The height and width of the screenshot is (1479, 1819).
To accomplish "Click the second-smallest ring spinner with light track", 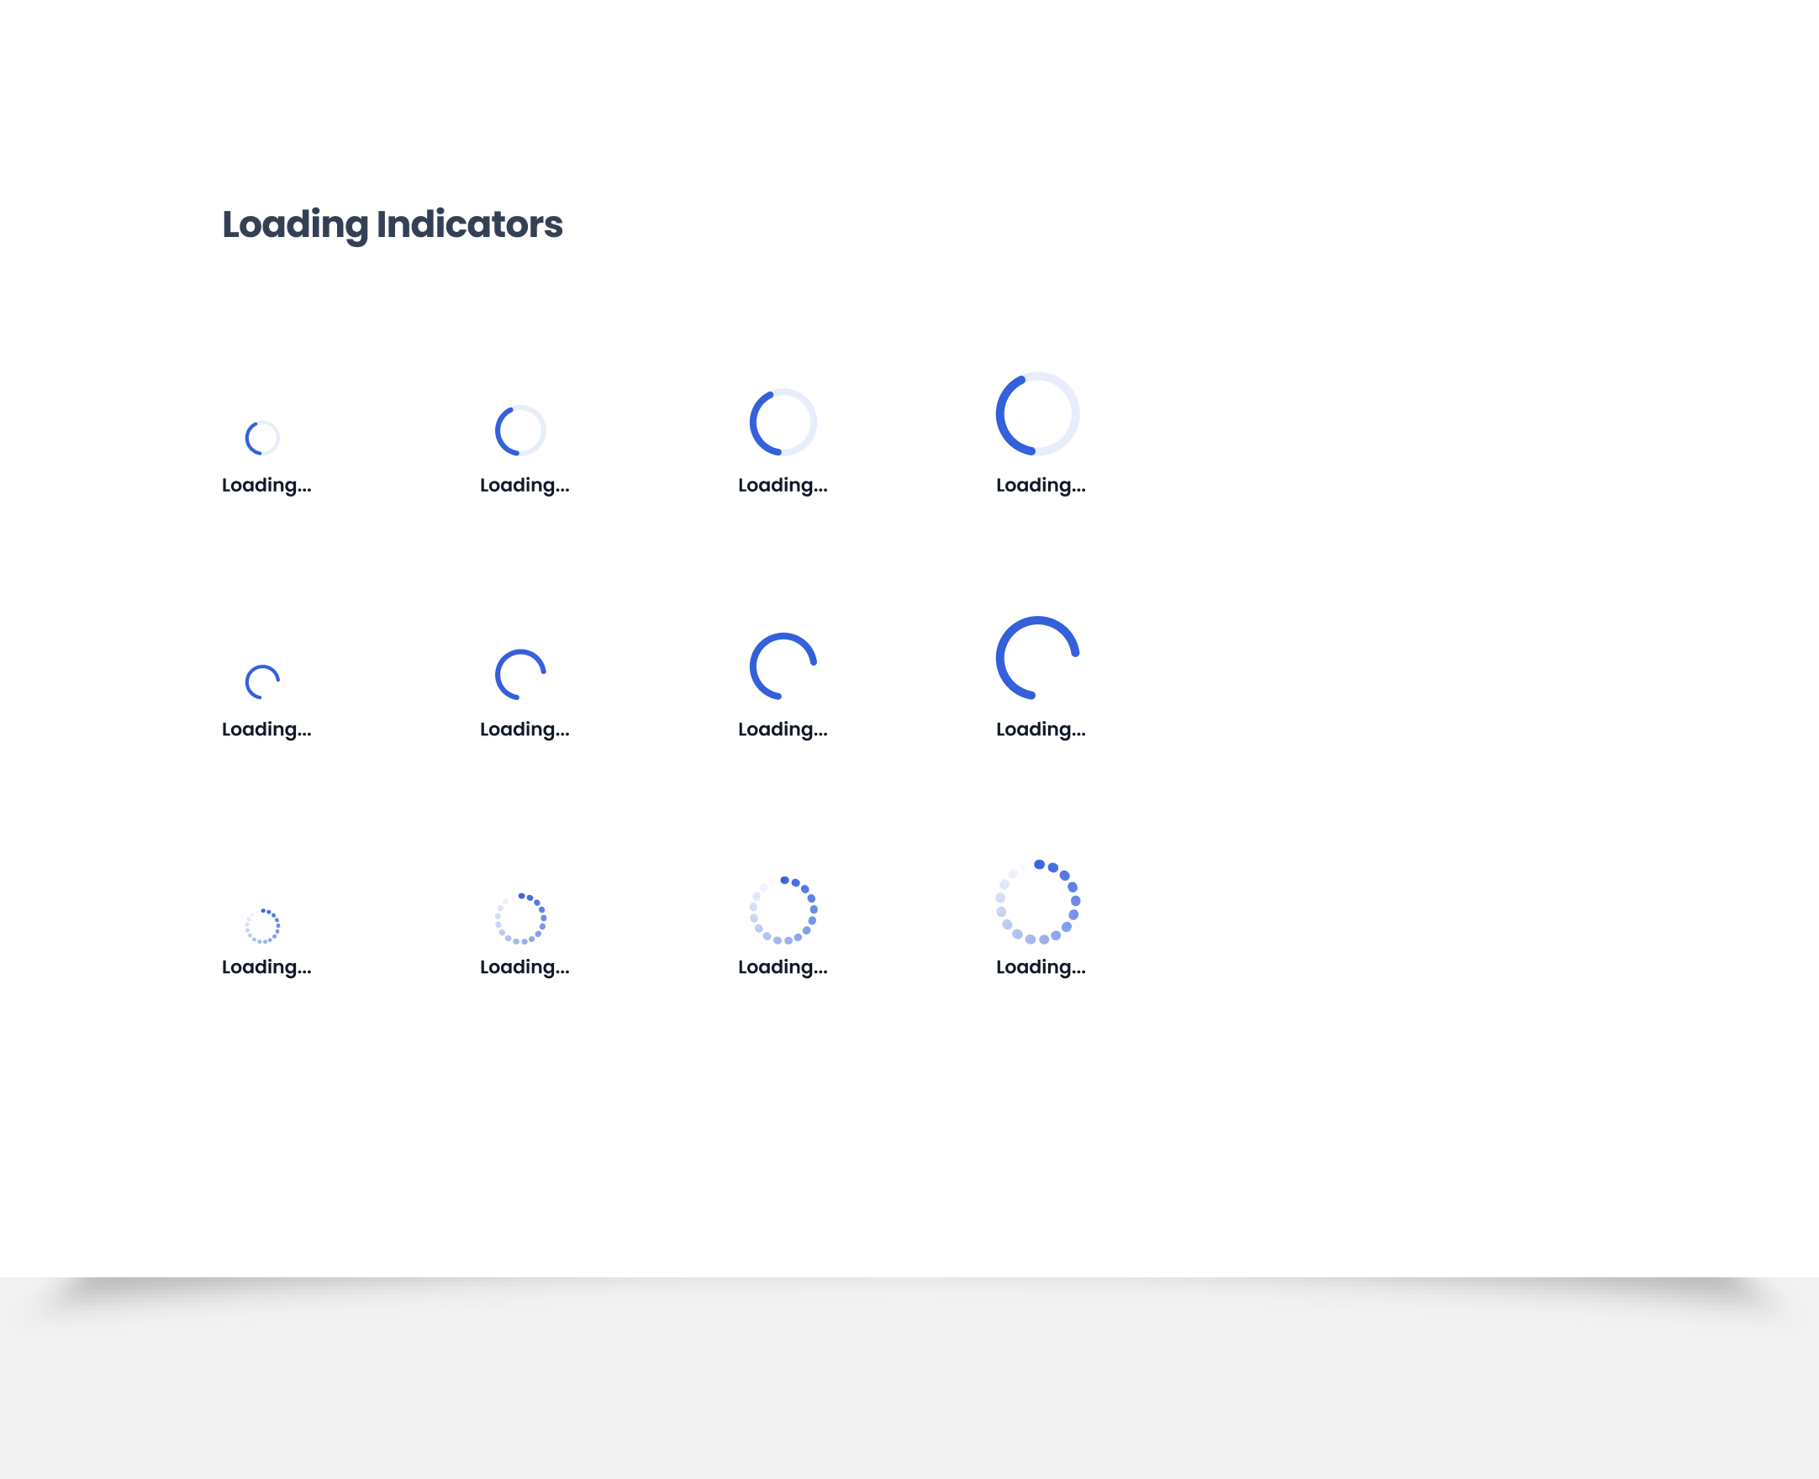I will (x=520, y=430).
